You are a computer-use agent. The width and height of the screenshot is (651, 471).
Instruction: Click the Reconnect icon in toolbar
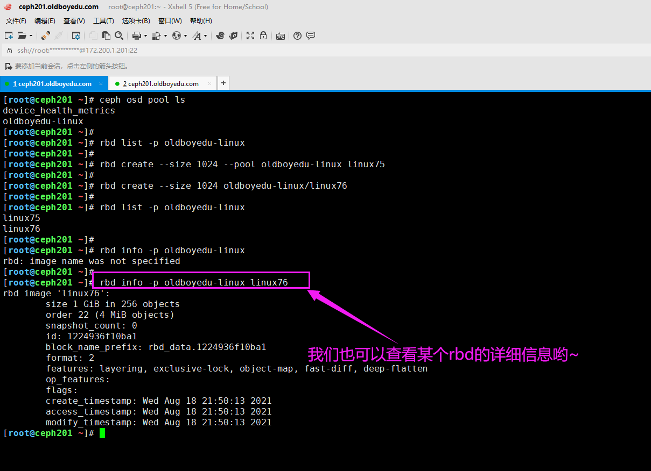pos(46,36)
